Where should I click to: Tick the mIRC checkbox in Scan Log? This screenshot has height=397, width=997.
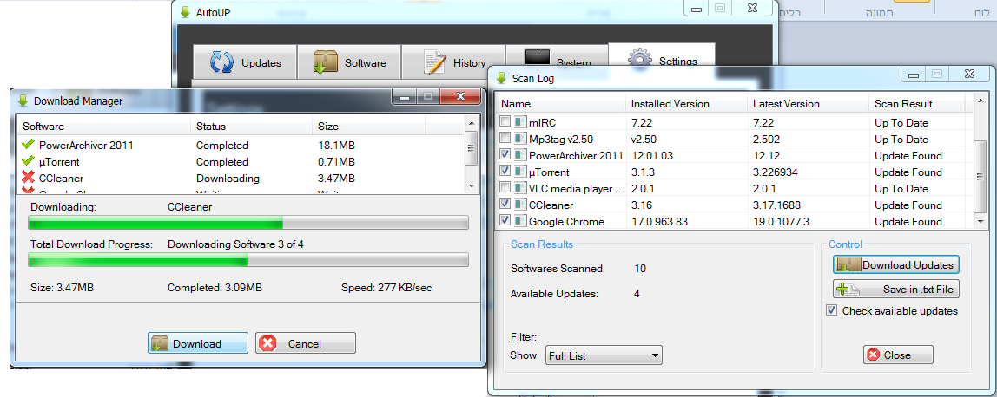pyautogui.click(x=505, y=121)
